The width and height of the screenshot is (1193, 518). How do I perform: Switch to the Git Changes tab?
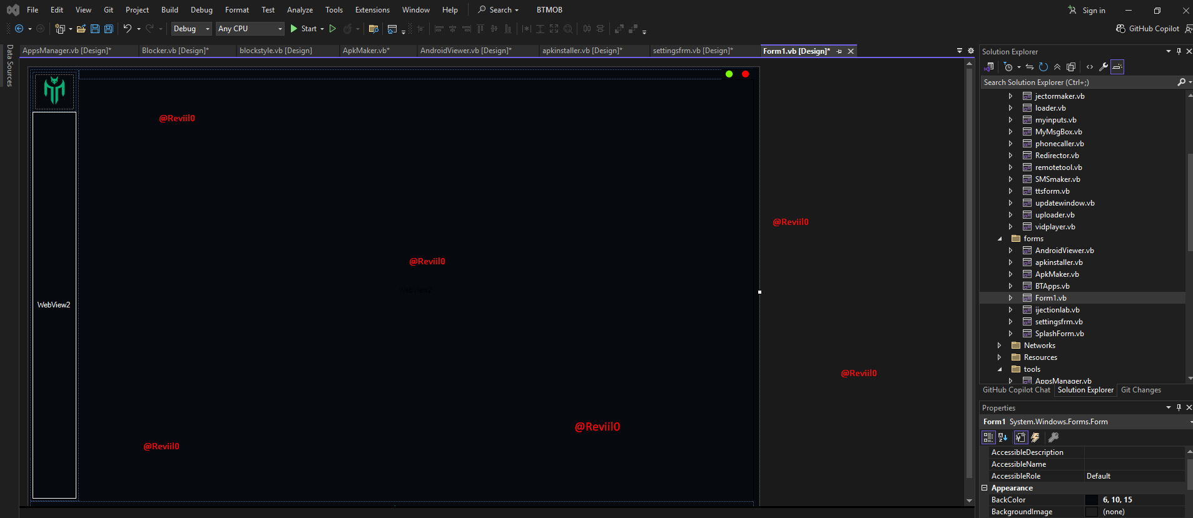tap(1141, 390)
